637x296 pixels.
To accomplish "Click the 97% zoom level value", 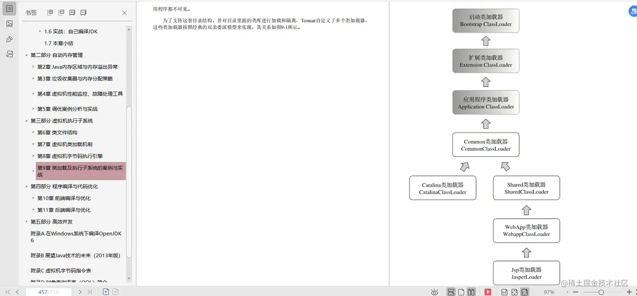I will tap(549, 292).
